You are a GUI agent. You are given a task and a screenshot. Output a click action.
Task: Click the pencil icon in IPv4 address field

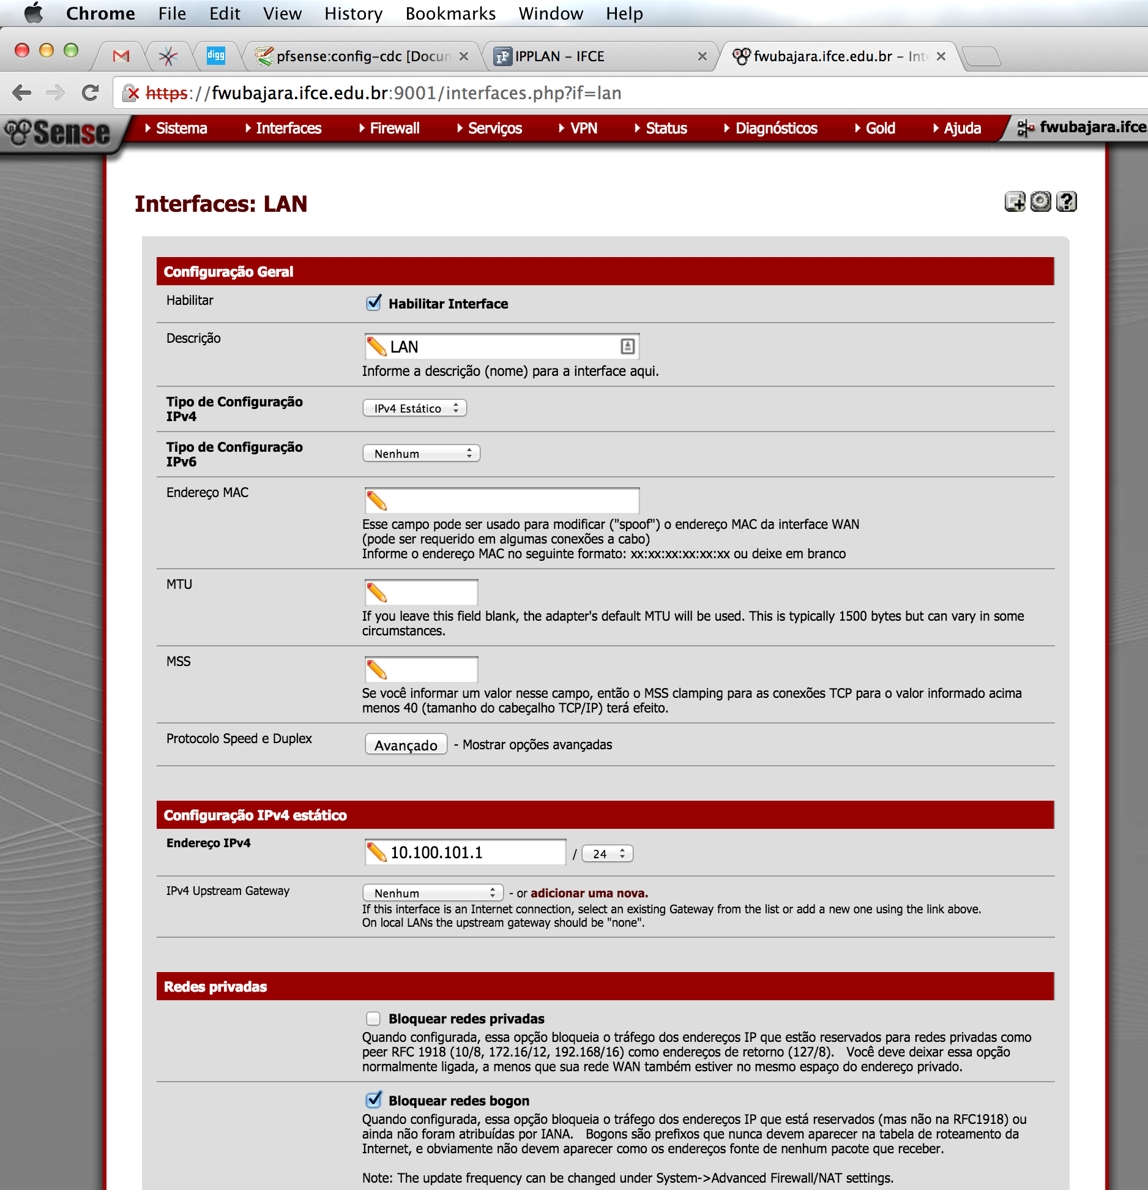(376, 852)
